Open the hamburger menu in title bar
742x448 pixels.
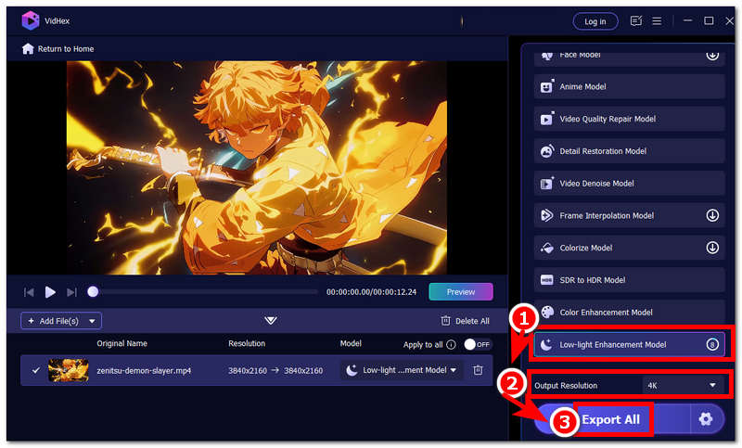pyautogui.click(x=657, y=20)
